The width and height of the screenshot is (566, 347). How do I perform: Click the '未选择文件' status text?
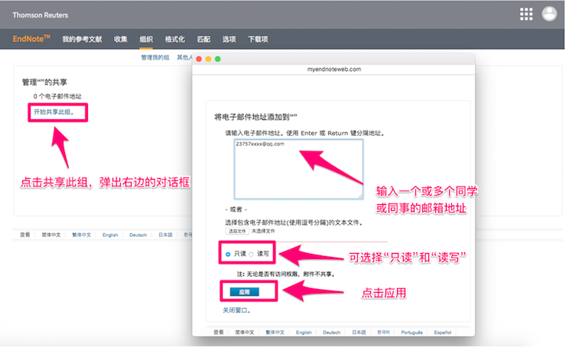coord(264,231)
